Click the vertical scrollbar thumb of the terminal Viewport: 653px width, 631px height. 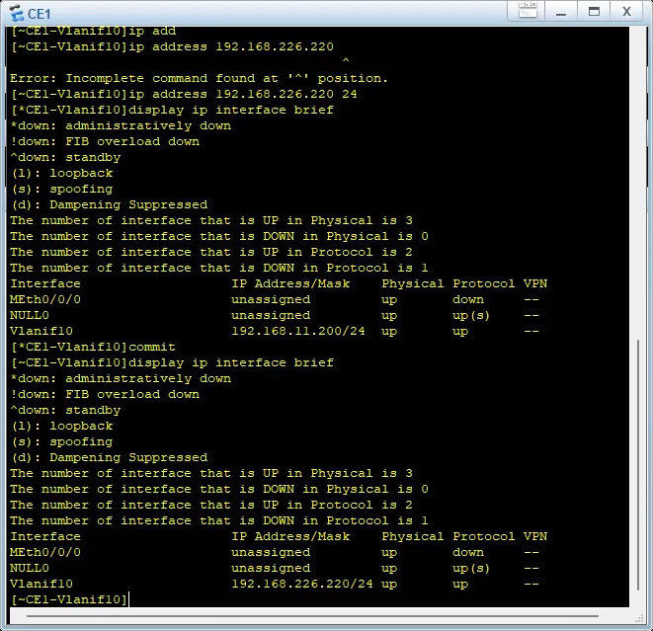pyautogui.click(x=637, y=464)
